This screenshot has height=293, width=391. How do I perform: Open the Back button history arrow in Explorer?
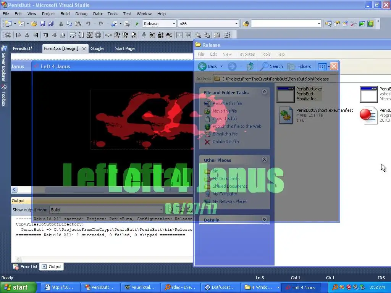[221, 66]
